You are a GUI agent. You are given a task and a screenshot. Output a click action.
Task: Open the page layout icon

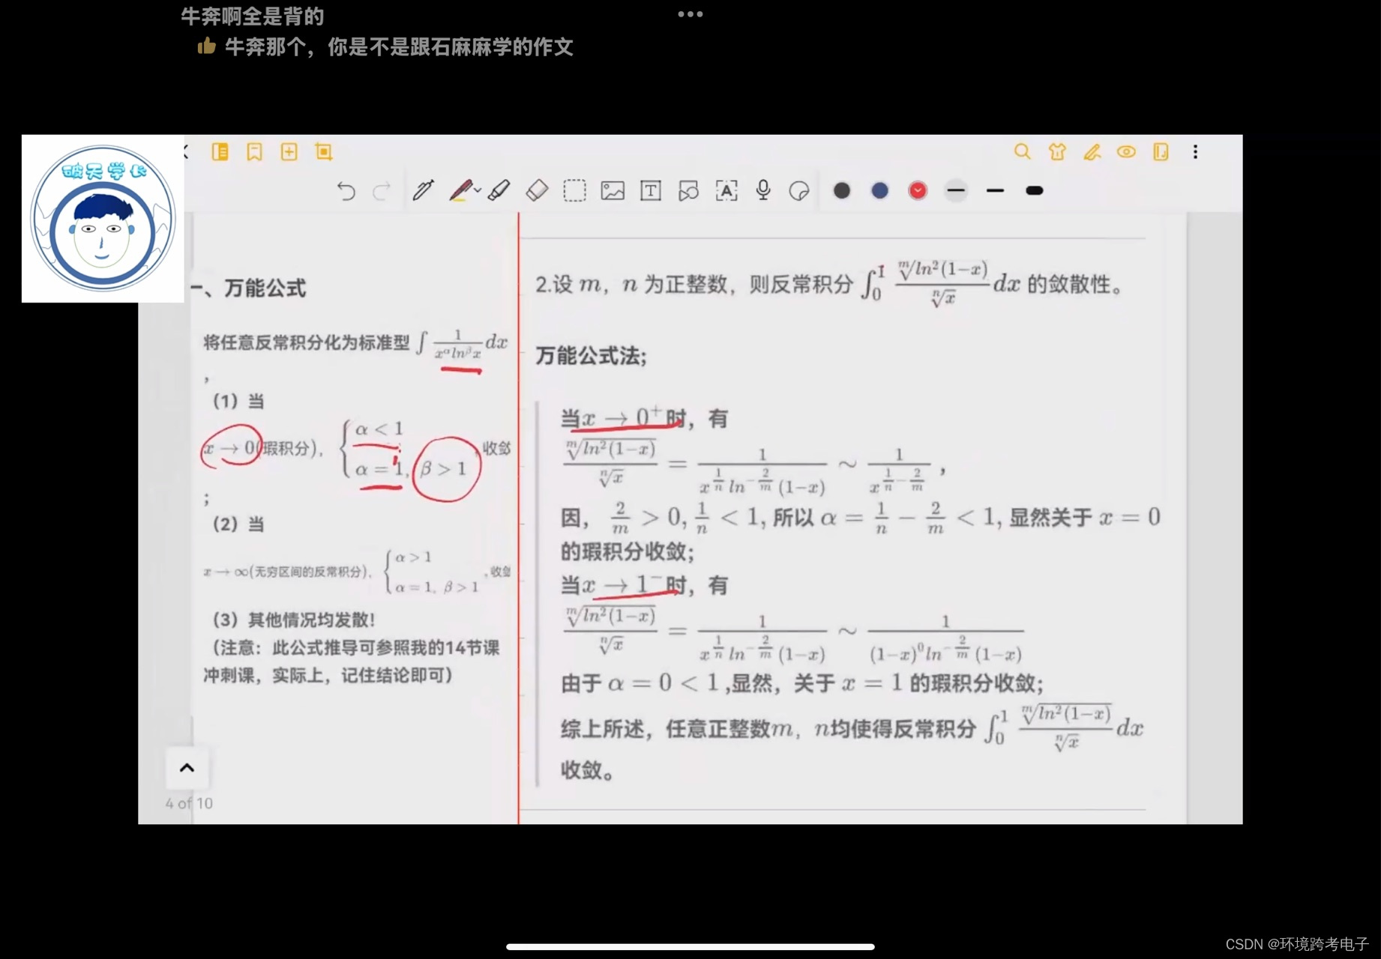(x=1161, y=152)
